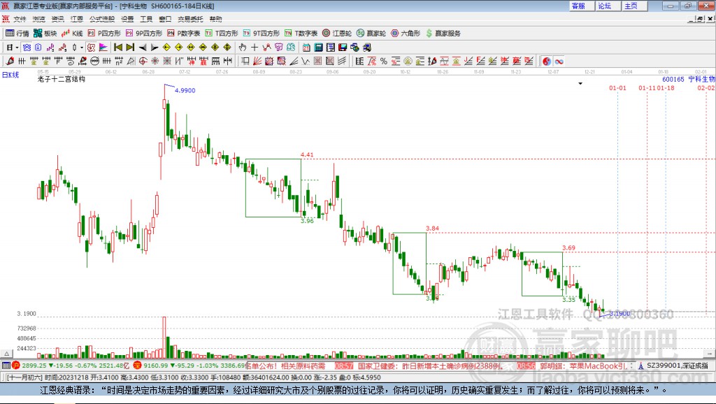
Task: Click the 主页 homepage button
Action: [635, 6]
